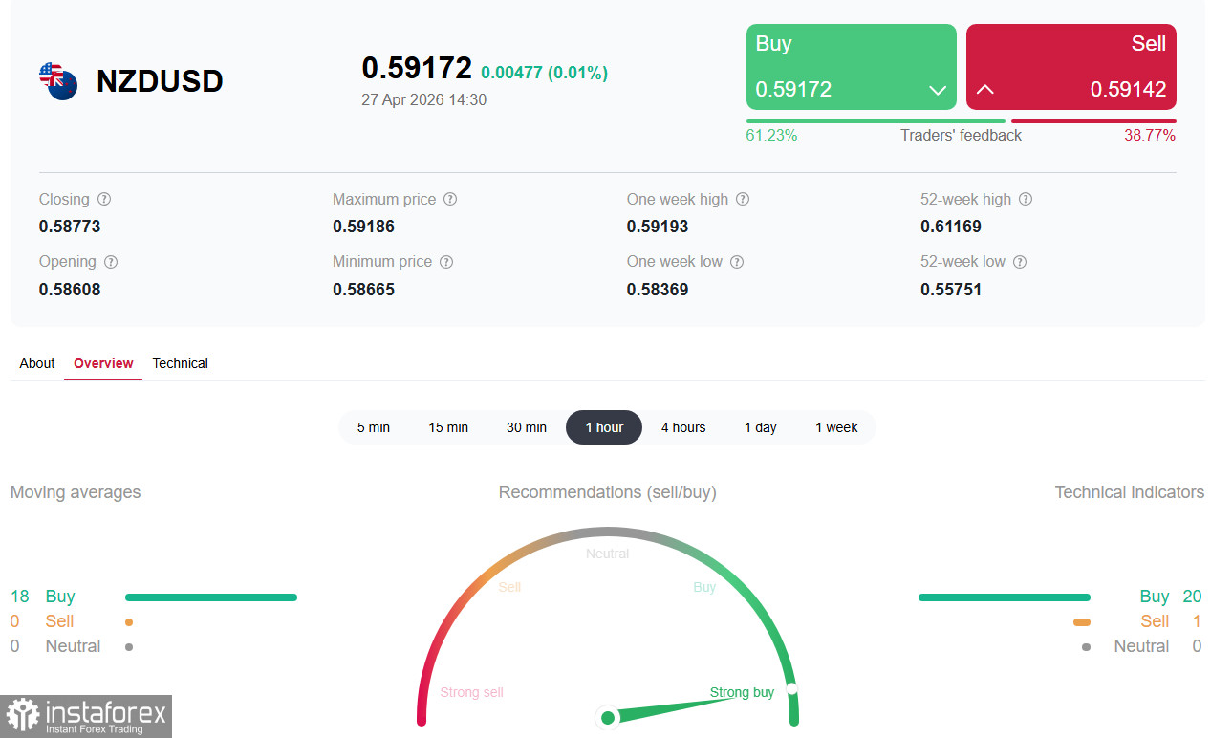Switch to the Technical tab
The image size is (1211, 738).
click(180, 363)
